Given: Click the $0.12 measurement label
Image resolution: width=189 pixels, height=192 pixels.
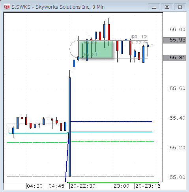Looking at the screenshot, I should pyautogui.click(x=139, y=37).
